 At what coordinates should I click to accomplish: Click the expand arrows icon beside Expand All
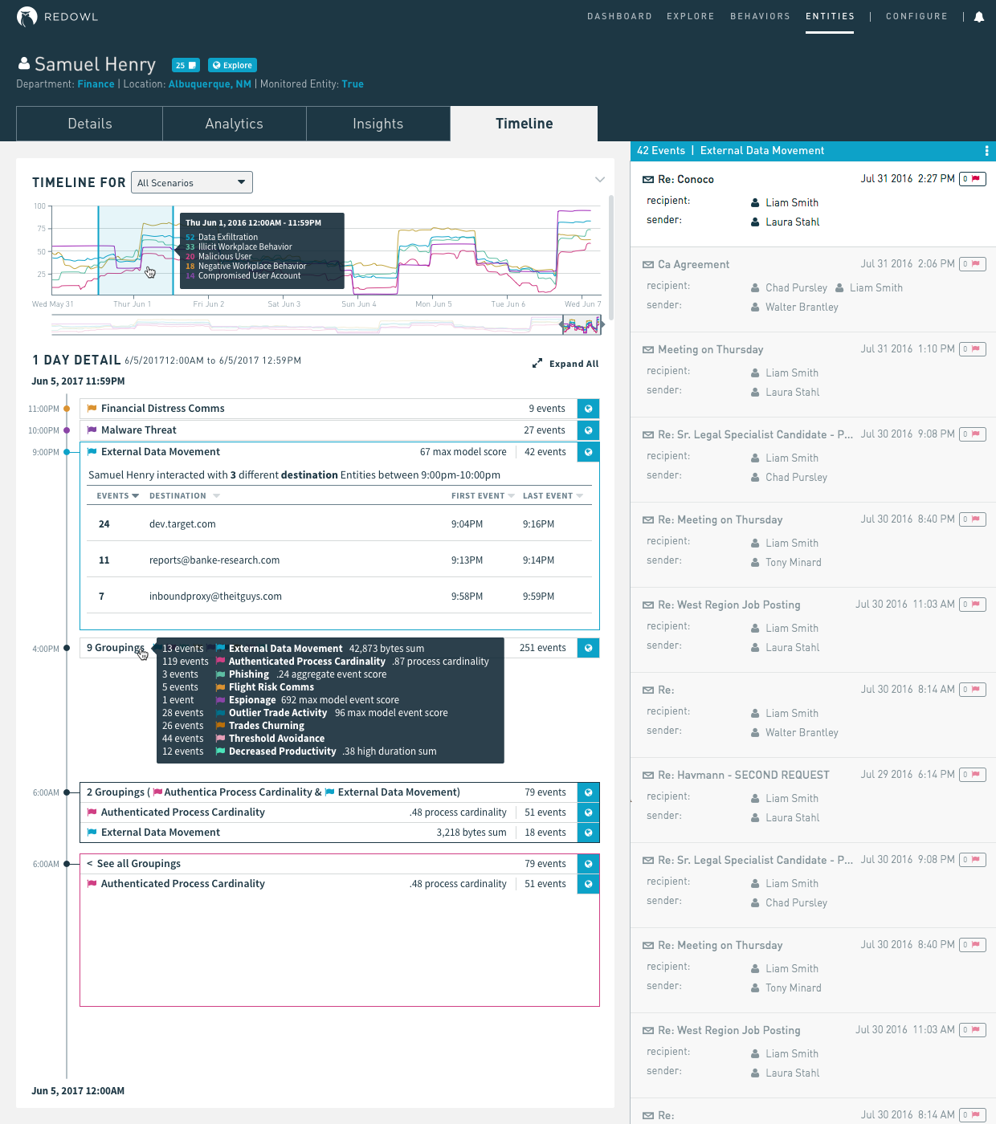click(537, 363)
